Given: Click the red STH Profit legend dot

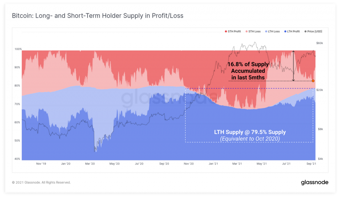Looking at the screenshot, I should [x=226, y=31].
